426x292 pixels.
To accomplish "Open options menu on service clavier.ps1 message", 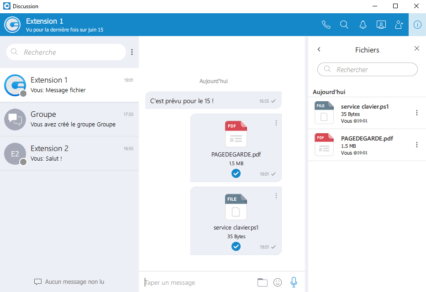I will pyautogui.click(x=276, y=196).
